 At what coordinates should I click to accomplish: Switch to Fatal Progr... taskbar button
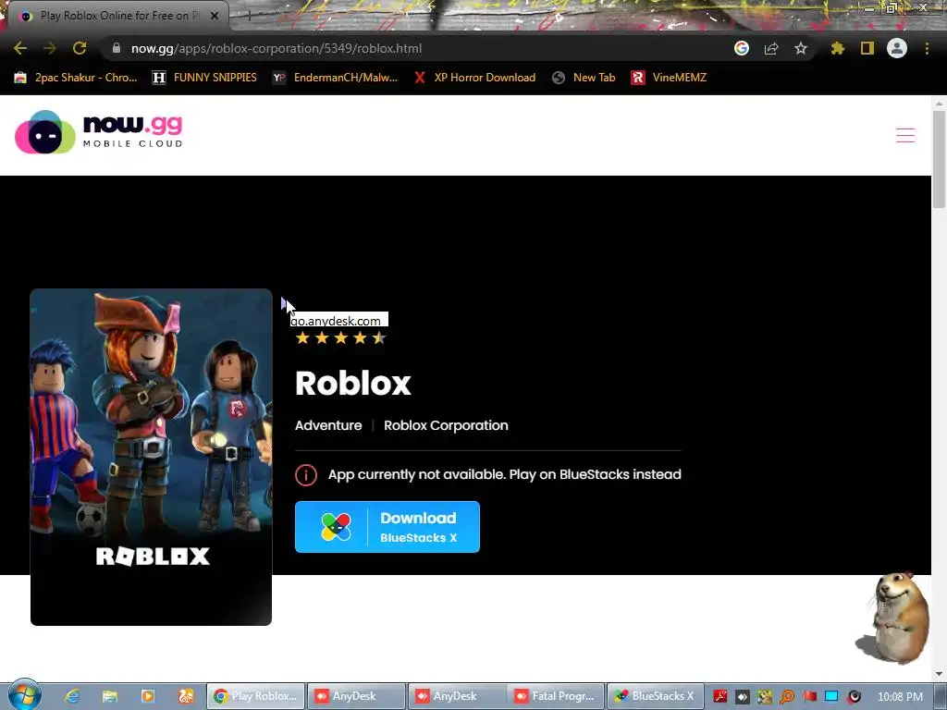pos(556,696)
